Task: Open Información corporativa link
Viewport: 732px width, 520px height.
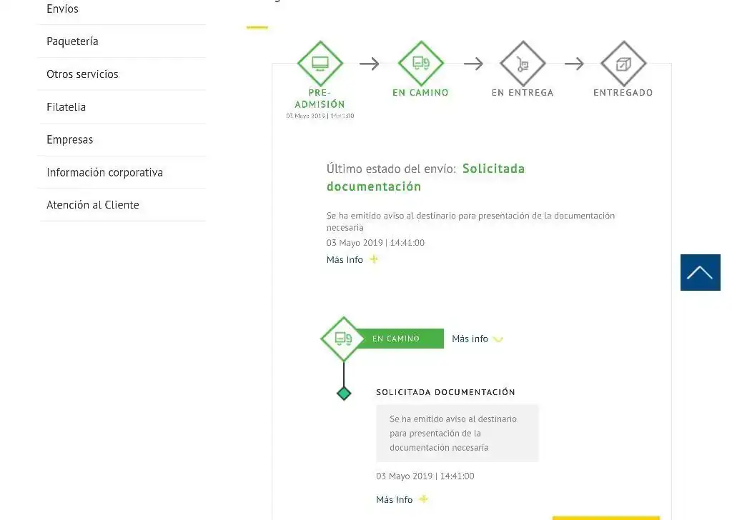Action: (105, 172)
